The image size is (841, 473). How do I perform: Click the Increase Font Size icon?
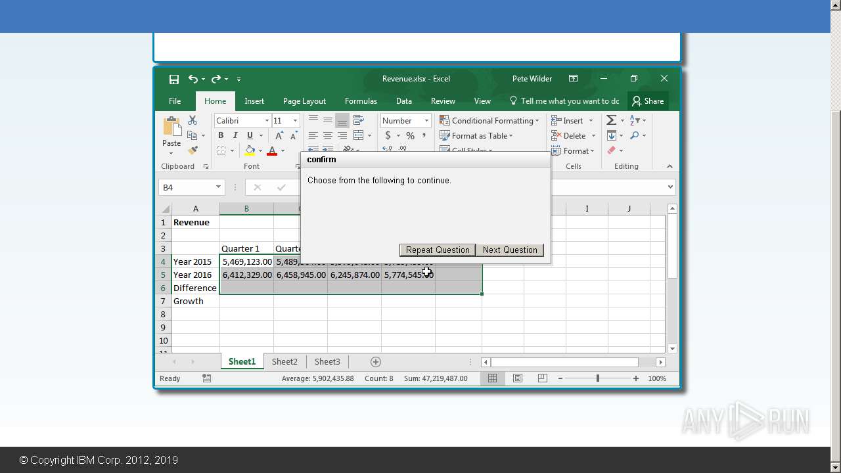click(x=279, y=135)
